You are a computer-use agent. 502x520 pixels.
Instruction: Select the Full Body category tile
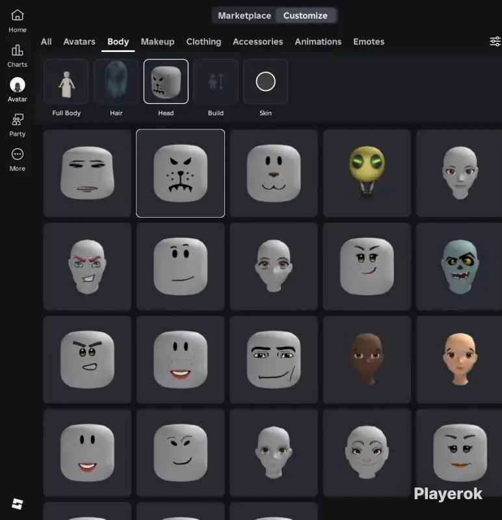[66, 82]
